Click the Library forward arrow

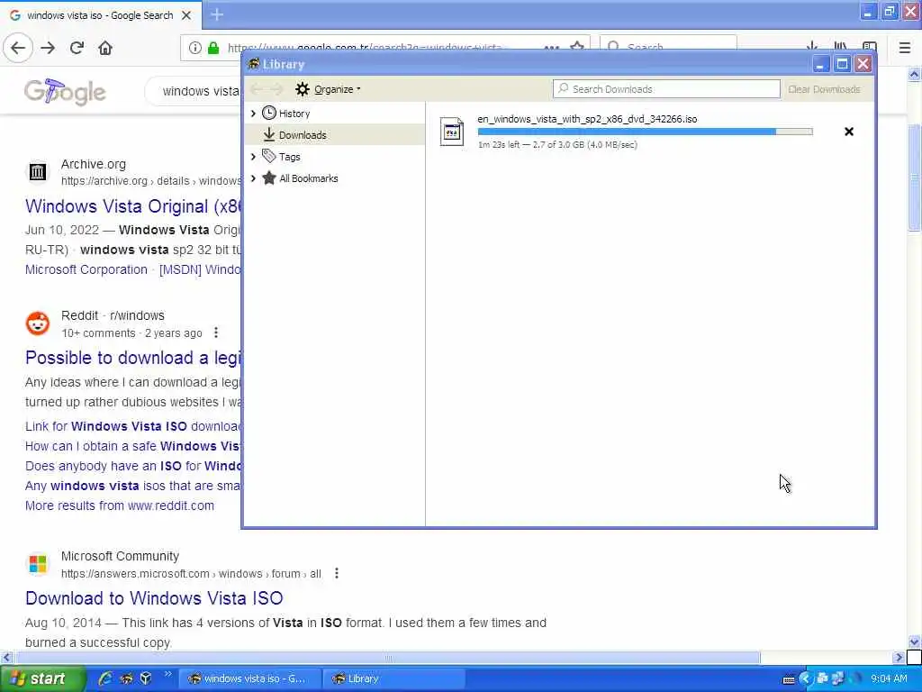point(277,89)
